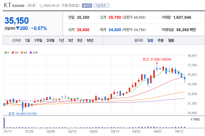Click the purple 120-day moving average swatch

(31, 53)
